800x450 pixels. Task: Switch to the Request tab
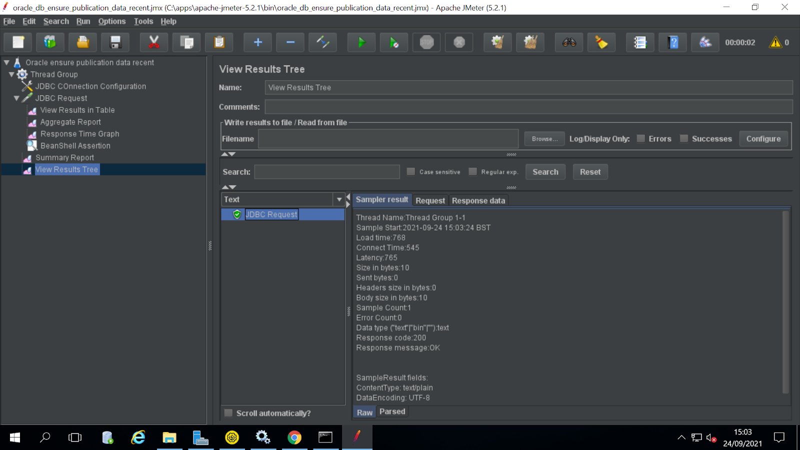tap(430, 200)
